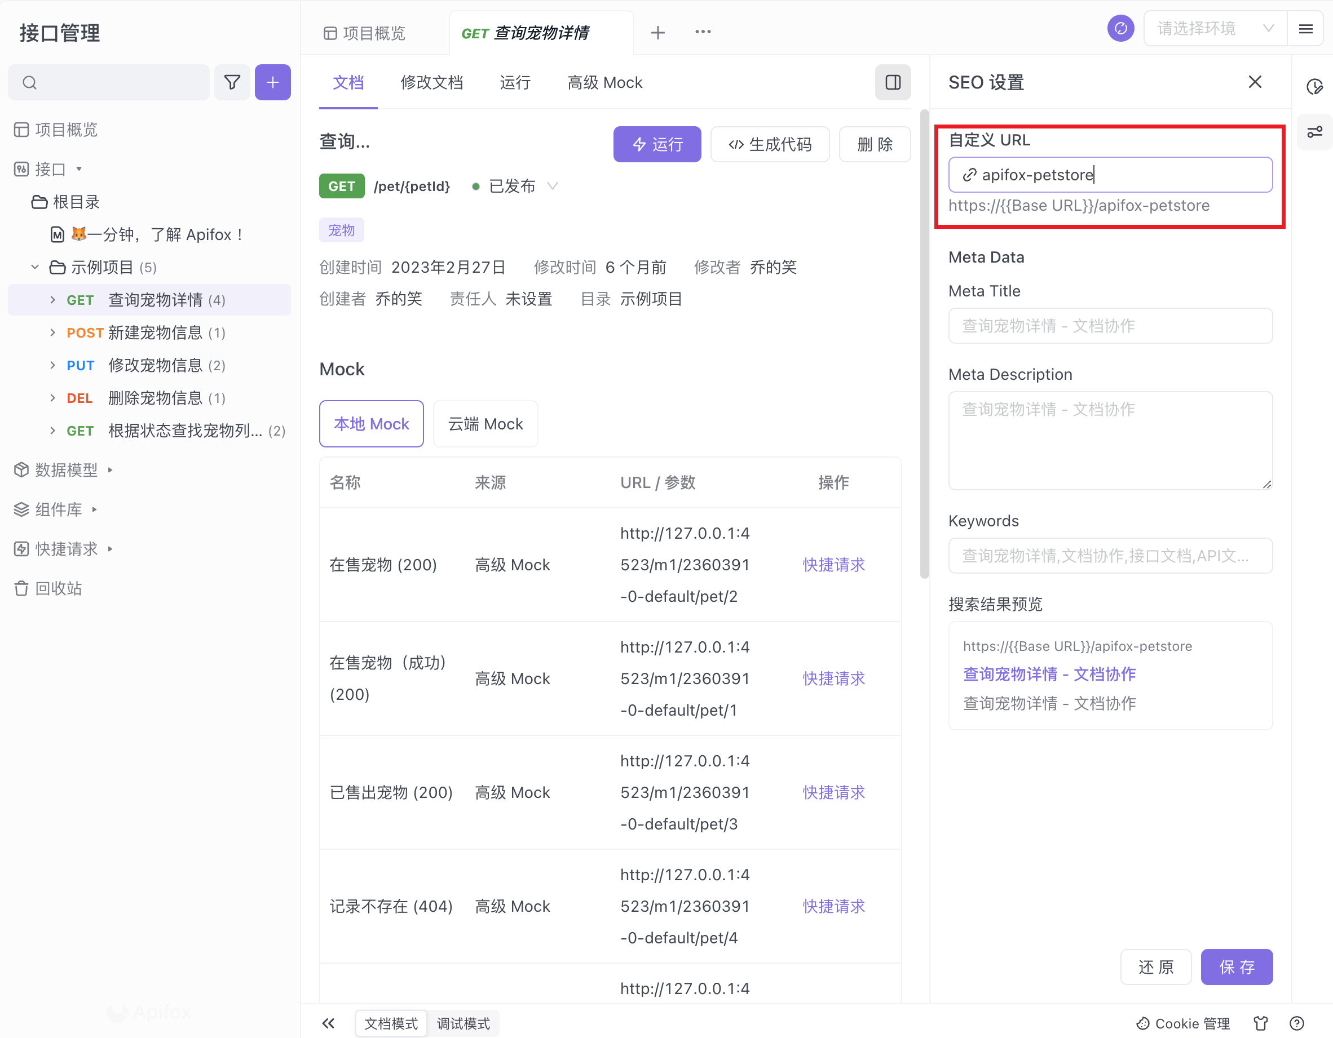Switch to 云端 Mock option
The height and width of the screenshot is (1038, 1333).
point(485,424)
